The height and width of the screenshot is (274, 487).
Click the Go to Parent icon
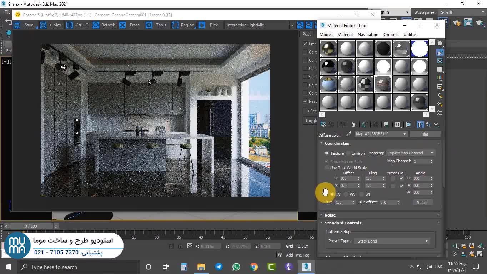[x=428, y=125]
